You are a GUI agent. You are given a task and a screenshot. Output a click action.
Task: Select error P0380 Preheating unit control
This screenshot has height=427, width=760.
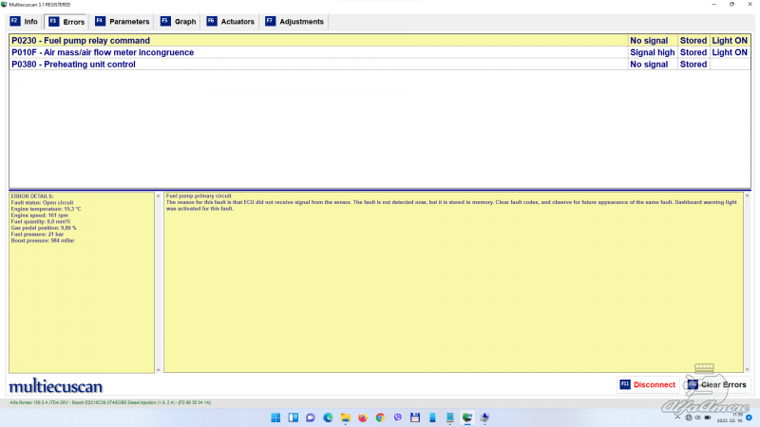tap(379, 65)
